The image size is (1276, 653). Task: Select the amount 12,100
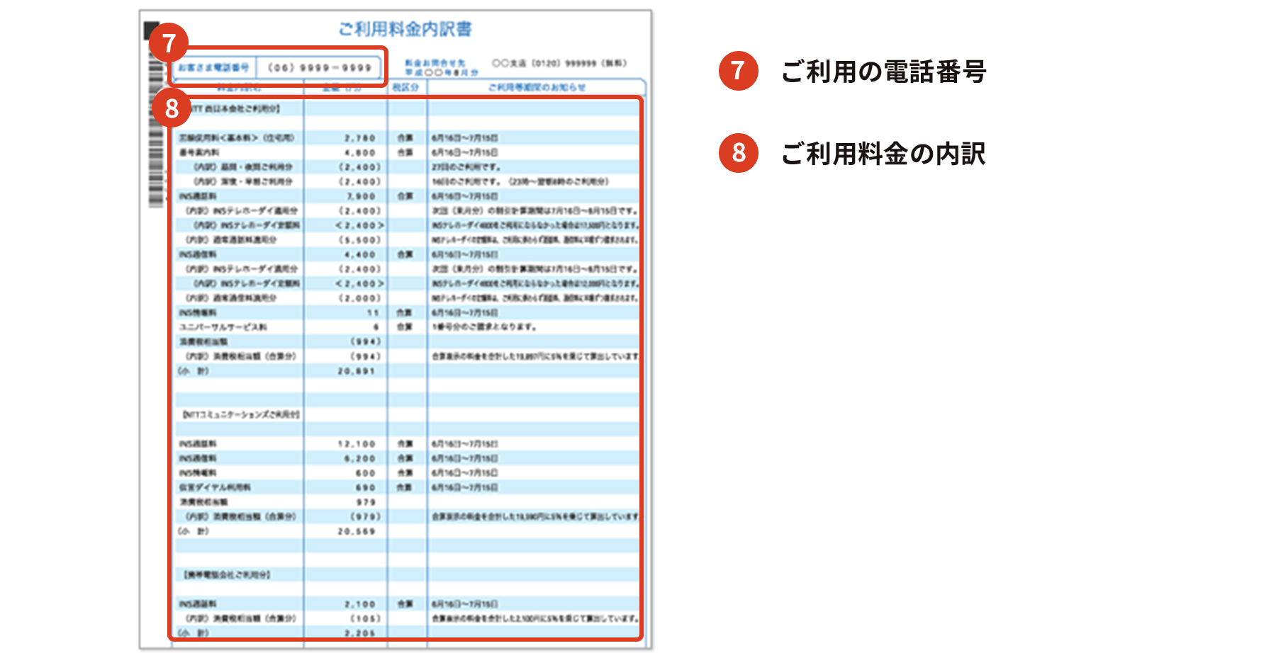pyautogui.click(x=357, y=444)
